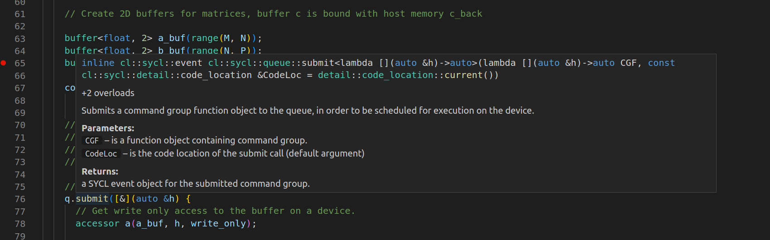The width and height of the screenshot is (770, 240).
Task: Click the 'inline' keyword in the tooltip signature
Action: click(x=98, y=63)
